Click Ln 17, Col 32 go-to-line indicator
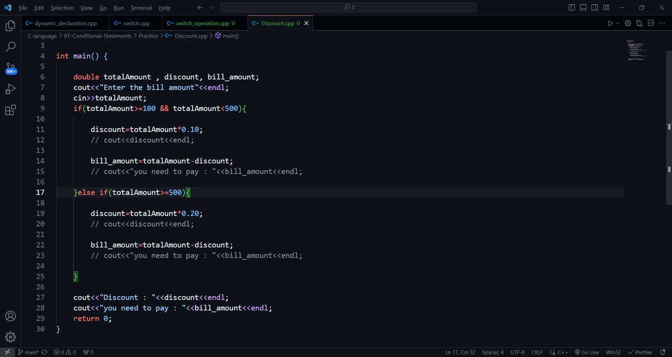 click(x=460, y=352)
